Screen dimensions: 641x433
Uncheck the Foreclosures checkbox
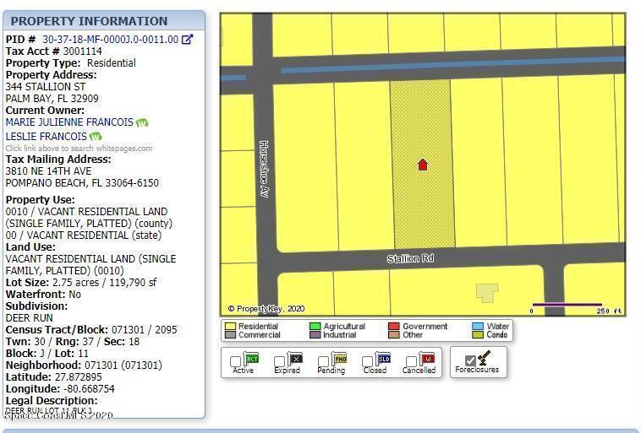[470, 360]
